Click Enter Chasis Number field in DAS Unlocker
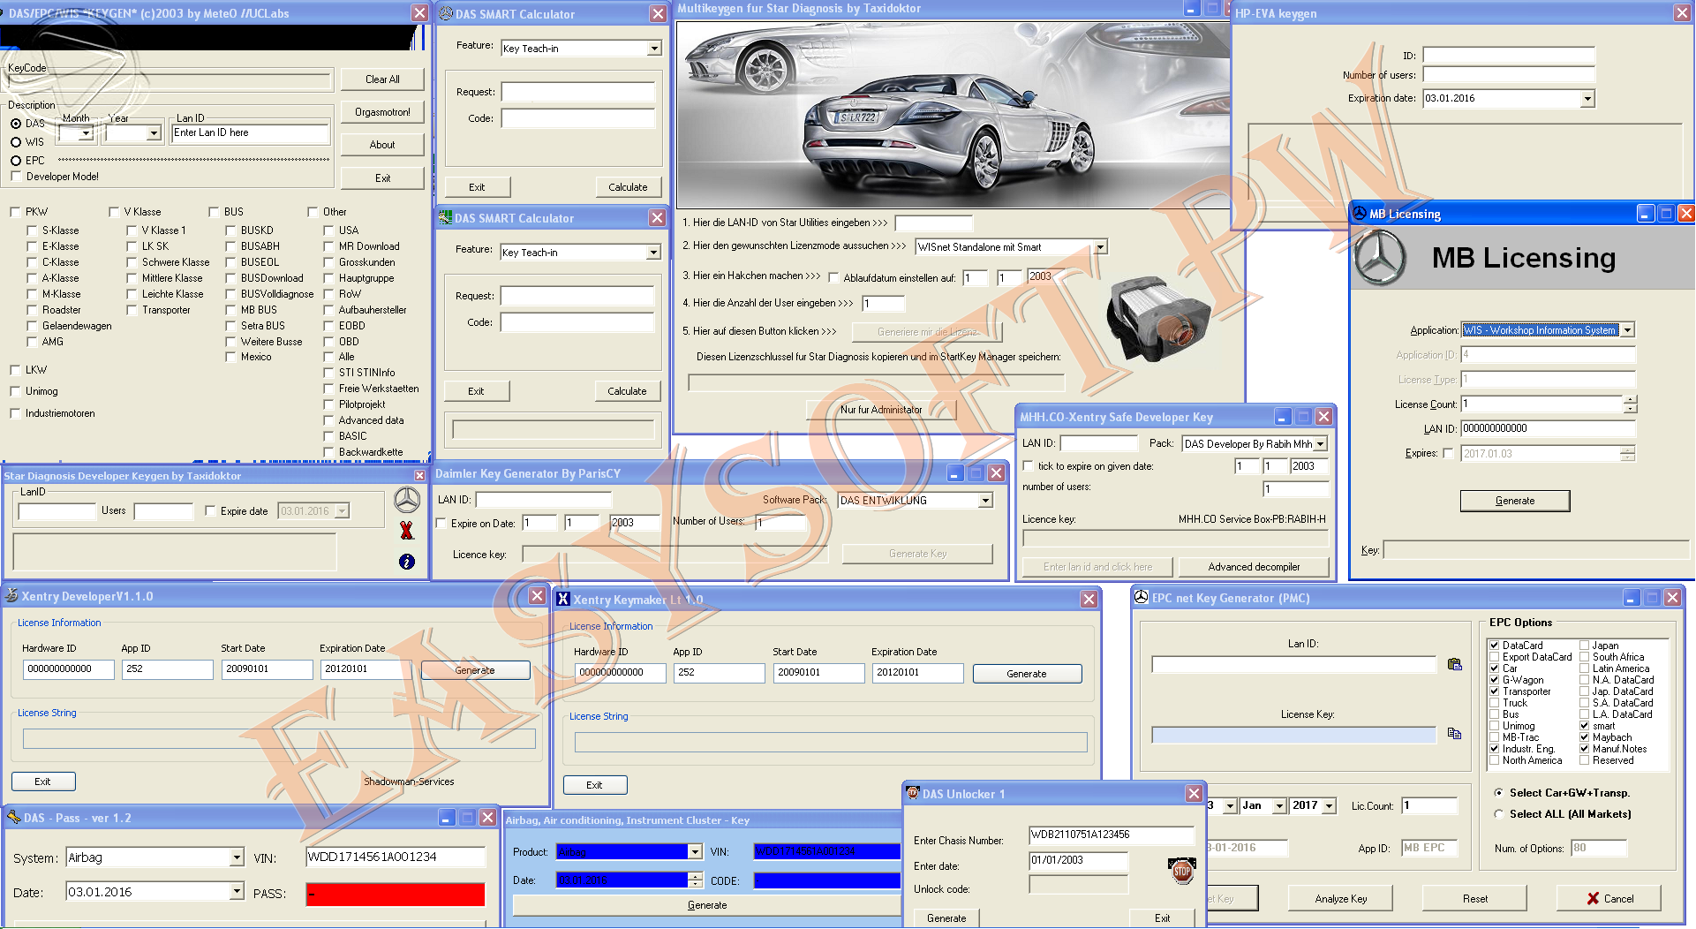Screen dimensions: 1696x929 (1112, 835)
